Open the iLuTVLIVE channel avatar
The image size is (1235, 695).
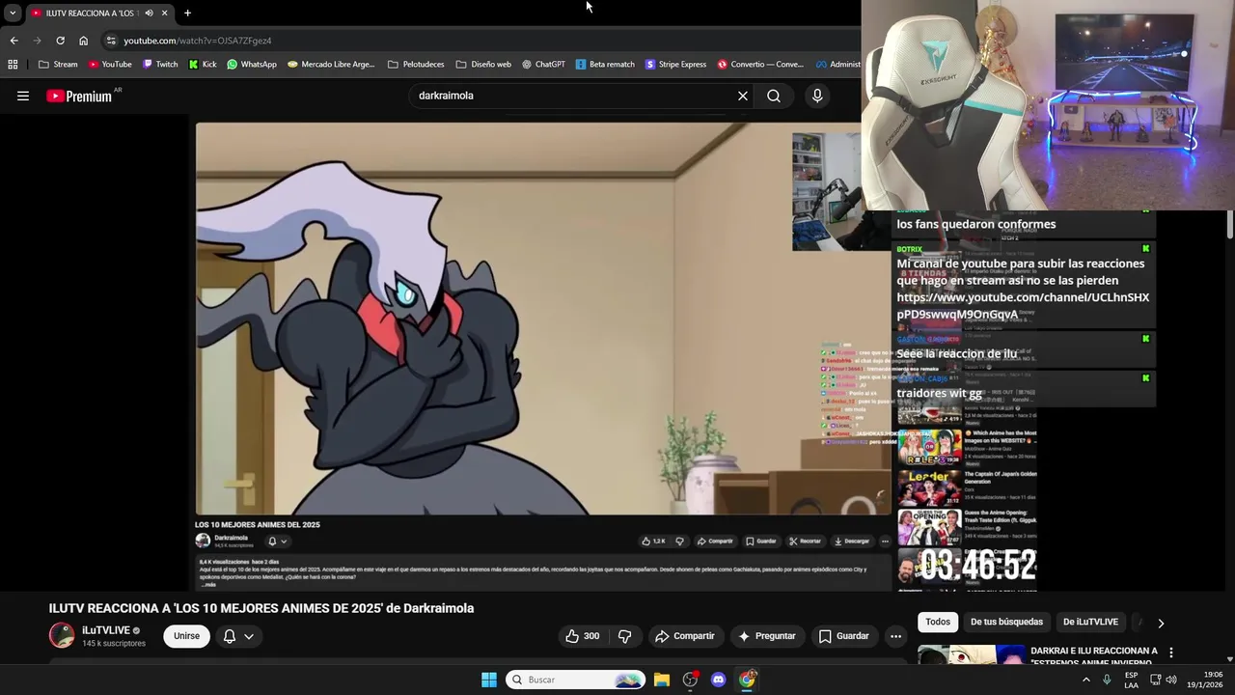coord(62,635)
